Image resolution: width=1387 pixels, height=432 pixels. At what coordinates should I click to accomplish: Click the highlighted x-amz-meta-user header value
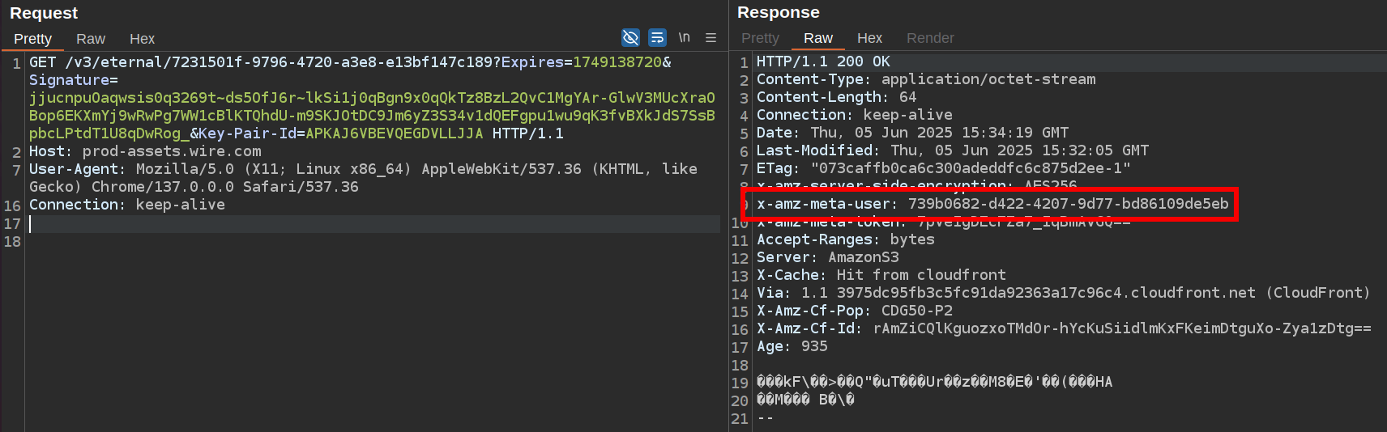click(1068, 204)
